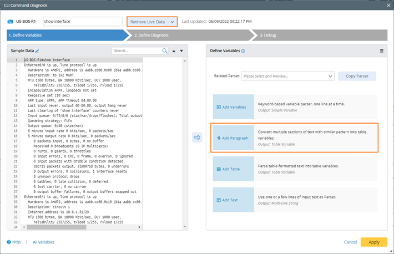Click line 'Output queue: 0/40 (size/max)'

point(55,126)
